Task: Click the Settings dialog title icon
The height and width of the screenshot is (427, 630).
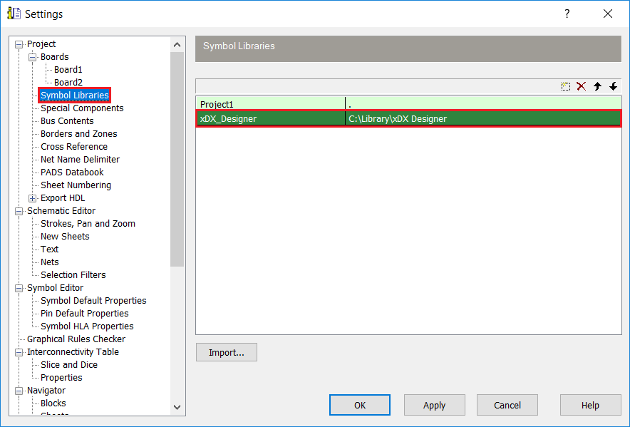Action: coord(14,14)
